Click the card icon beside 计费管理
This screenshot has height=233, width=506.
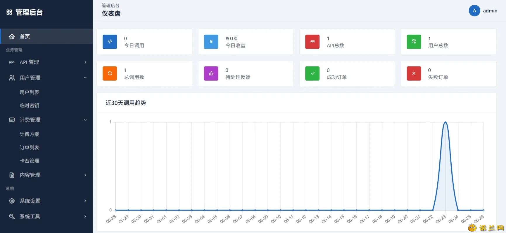[12, 120]
